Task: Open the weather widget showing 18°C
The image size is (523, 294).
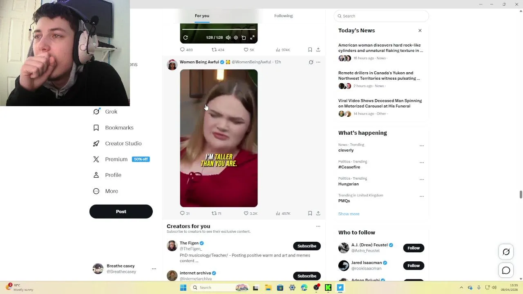Action: click(x=20, y=287)
